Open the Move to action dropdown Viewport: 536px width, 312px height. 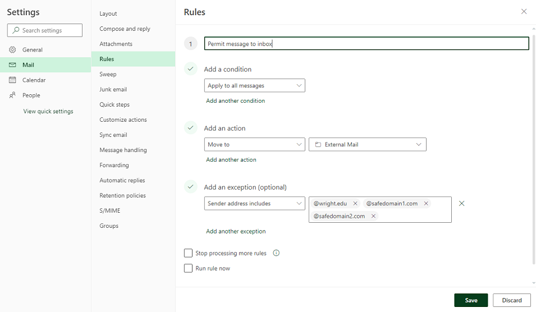[x=254, y=145]
